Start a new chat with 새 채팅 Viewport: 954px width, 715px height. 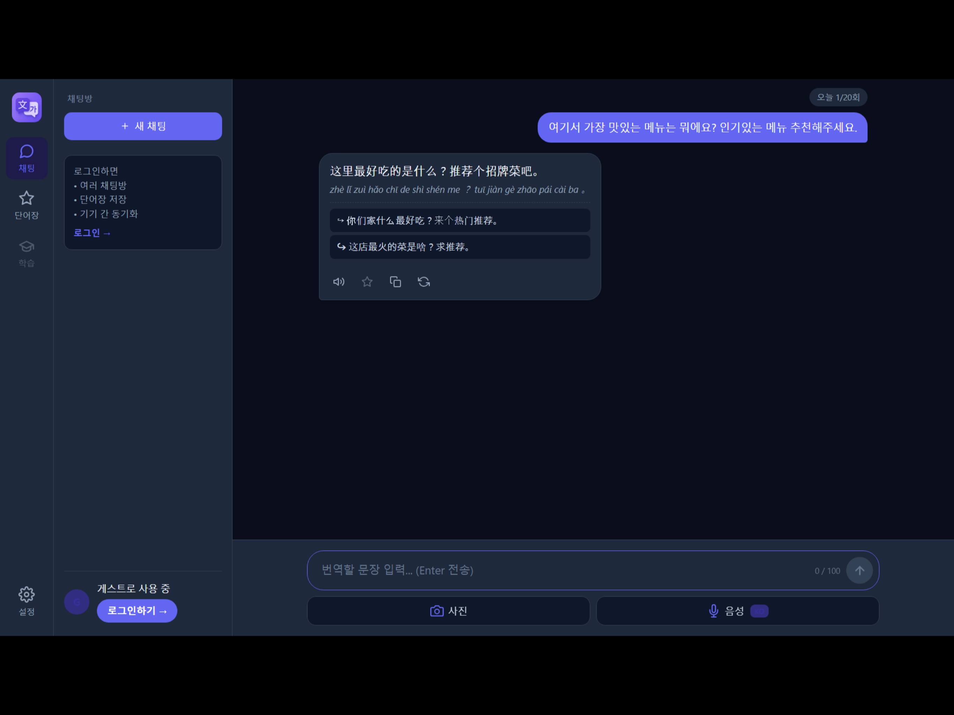coord(143,126)
